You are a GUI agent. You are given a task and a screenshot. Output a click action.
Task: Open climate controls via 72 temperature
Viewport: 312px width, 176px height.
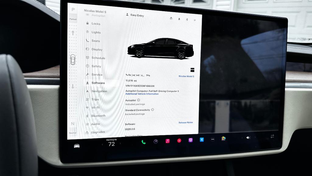tap(112, 144)
